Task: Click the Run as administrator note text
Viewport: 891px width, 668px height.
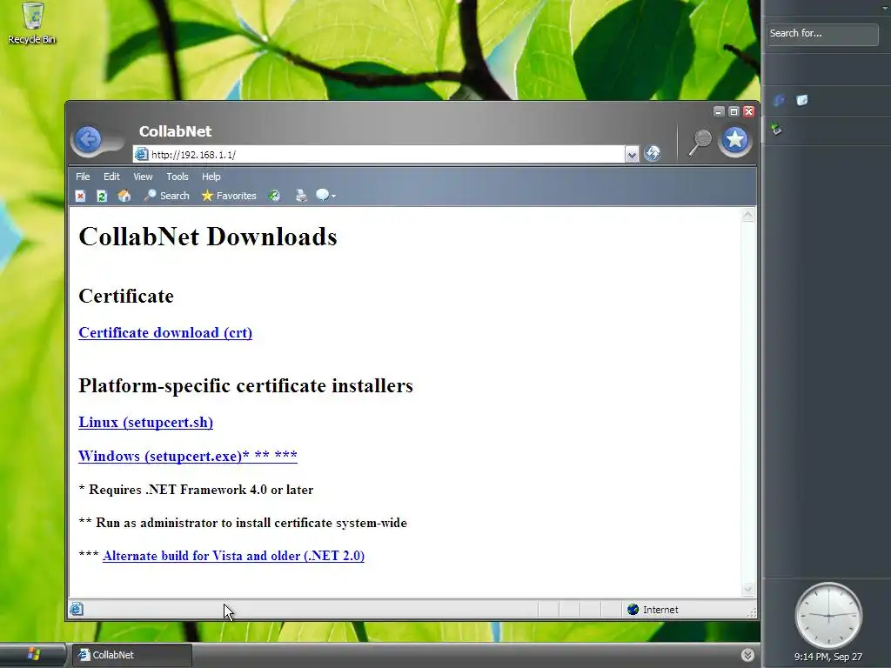Action: [243, 523]
